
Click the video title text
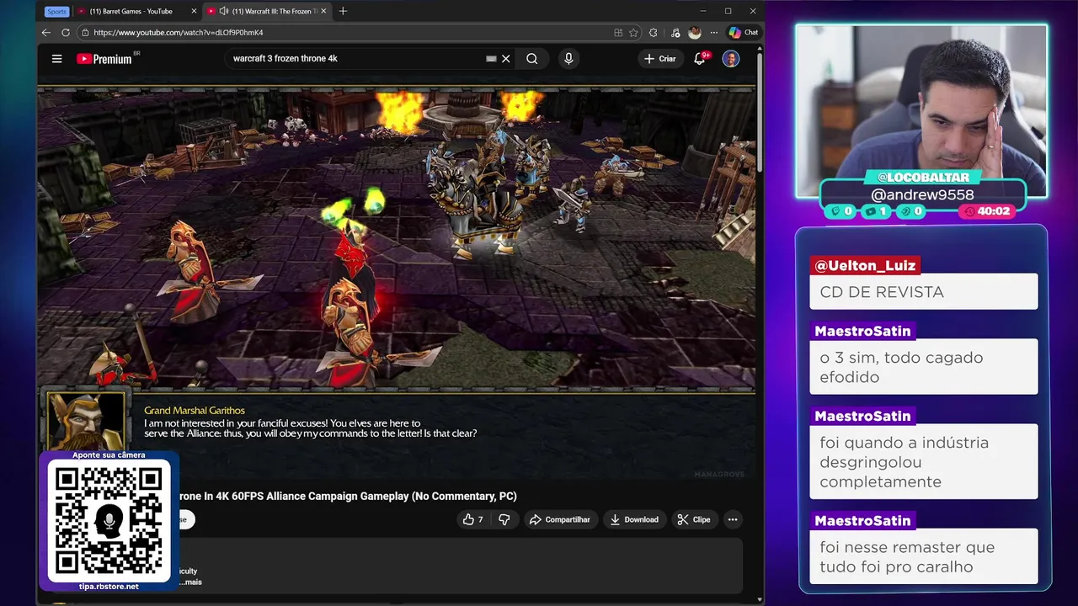point(349,496)
